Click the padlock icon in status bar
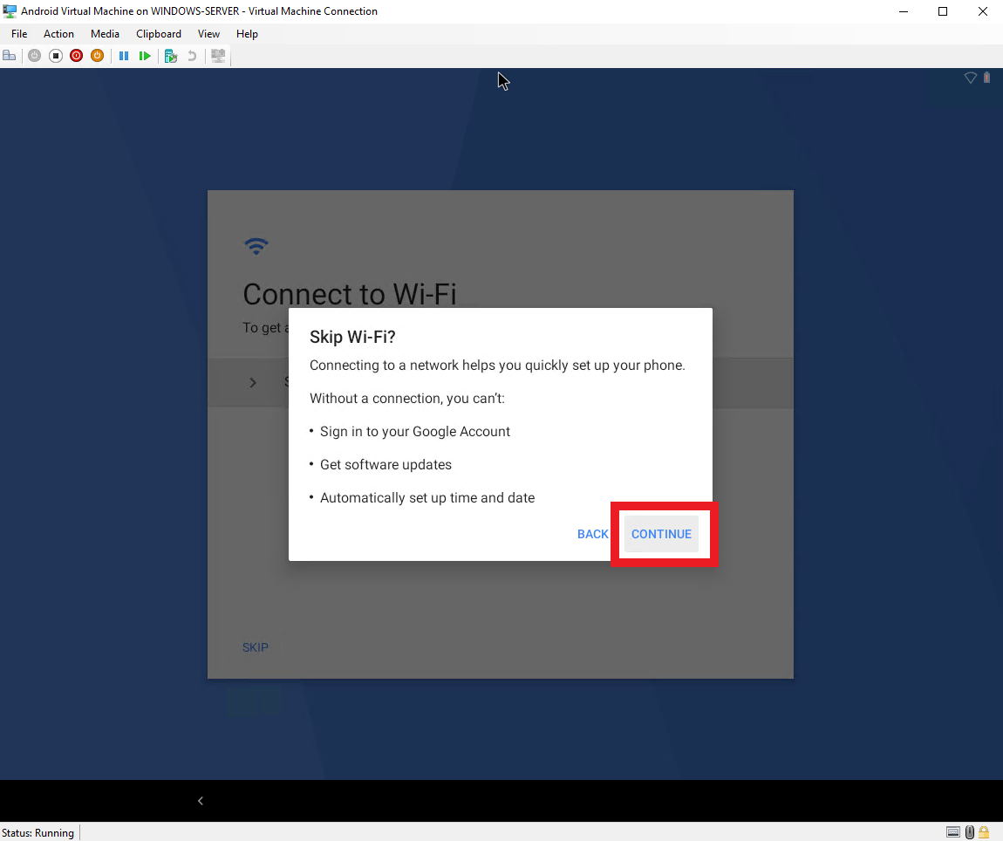Screen dimensions: 1003x841 click(x=984, y=832)
